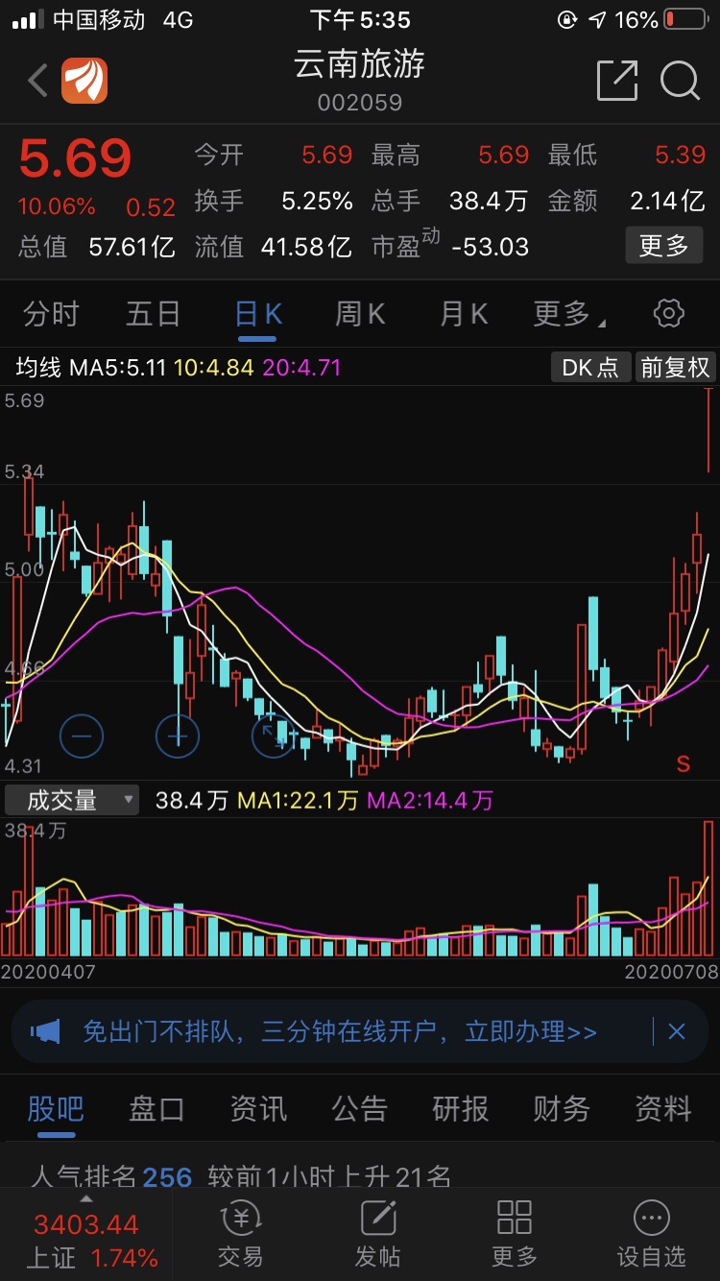Tap the 发帖 post icon
This screenshot has width=720, height=1281.
point(377,1233)
